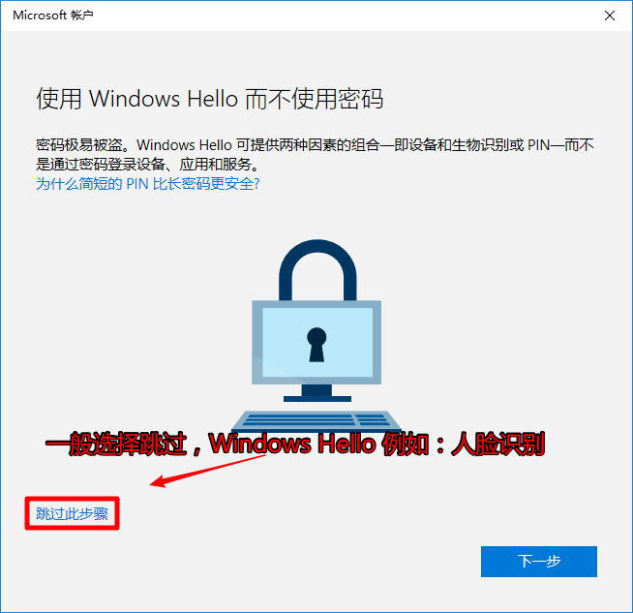Click the dark keyhole icon on screen
The width and height of the screenshot is (633, 613).
pyautogui.click(x=316, y=345)
